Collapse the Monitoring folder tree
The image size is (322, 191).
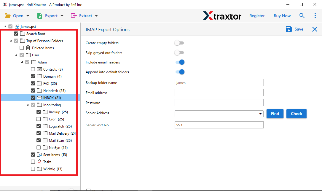[x=27, y=105]
